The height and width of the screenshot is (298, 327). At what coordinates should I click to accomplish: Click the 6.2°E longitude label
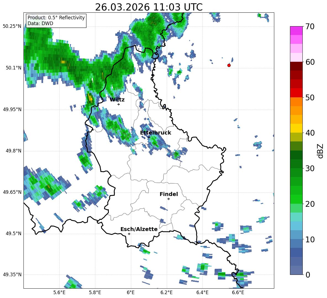pyautogui.click(x=167, y=292)
